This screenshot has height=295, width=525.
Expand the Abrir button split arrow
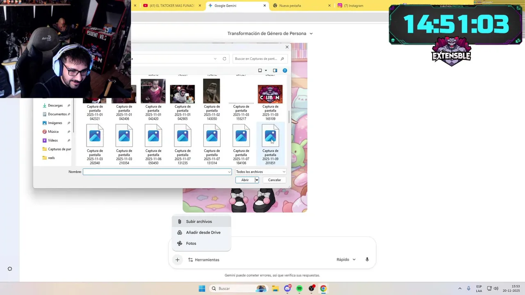click(257, 180)
